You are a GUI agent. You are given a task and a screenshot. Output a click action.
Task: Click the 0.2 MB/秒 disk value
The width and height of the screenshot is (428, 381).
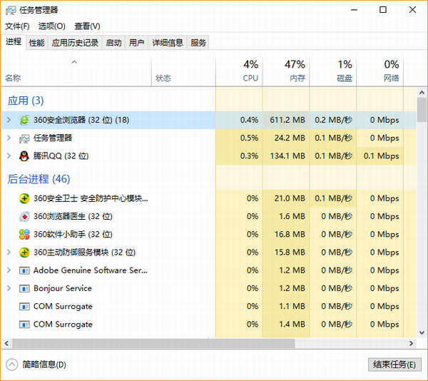334,120
